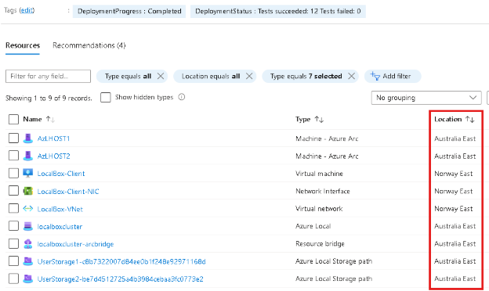Viewport: 489px width, 291px height.
Task: Select the Resources tab
Action: point(23,45)
